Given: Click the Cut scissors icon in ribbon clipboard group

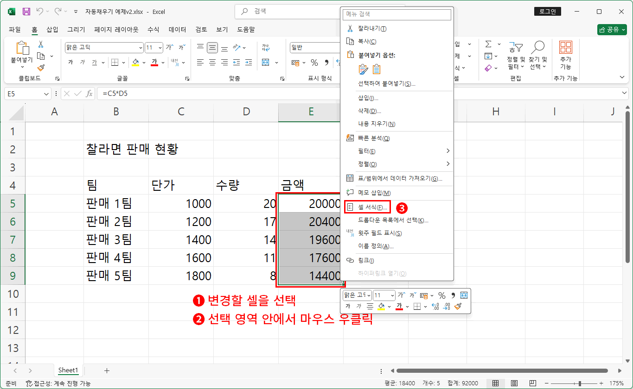Looking at the screenshot, I should [x=41, y=44].
